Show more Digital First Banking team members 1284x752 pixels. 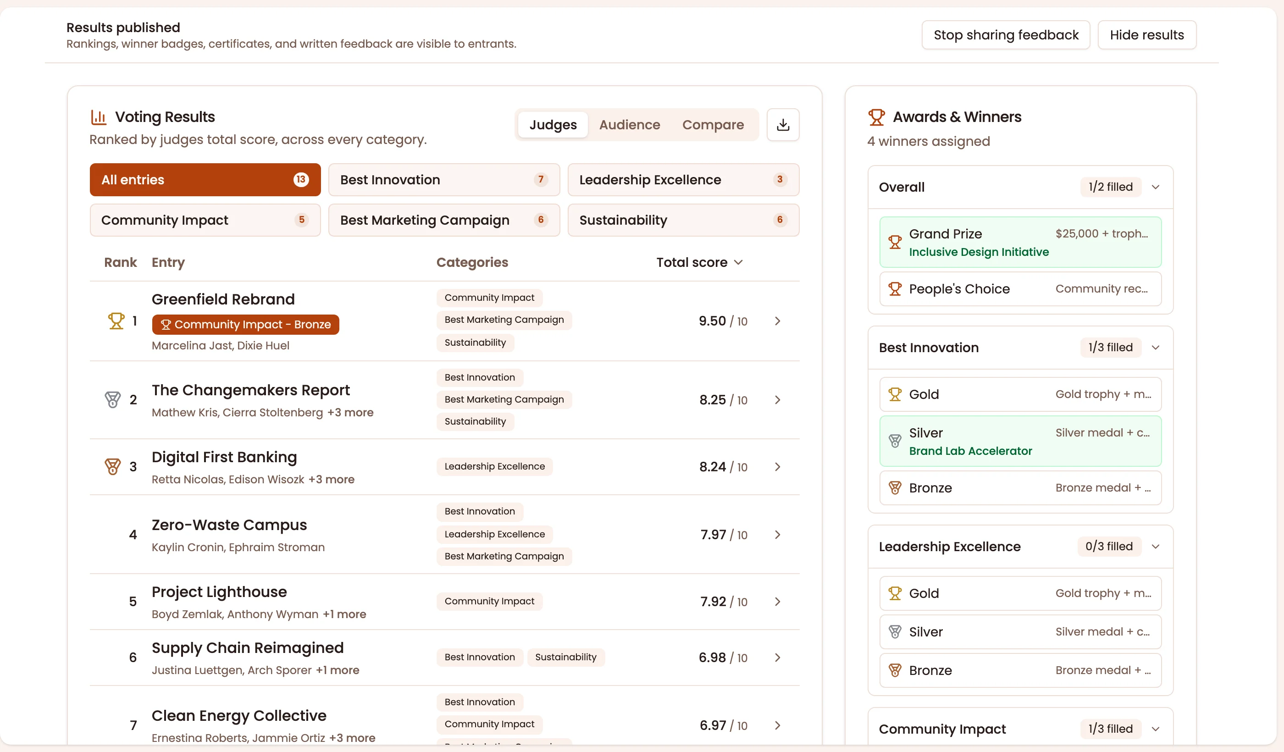[x=332, y=480]
